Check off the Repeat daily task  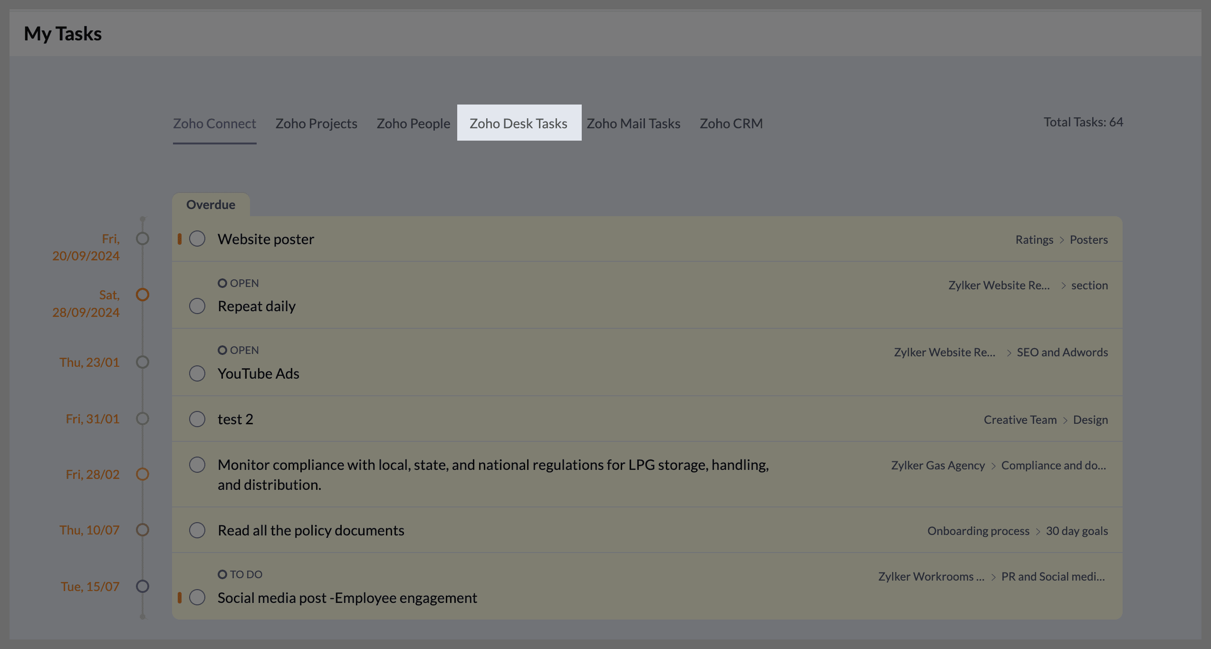tap(197, 306)
